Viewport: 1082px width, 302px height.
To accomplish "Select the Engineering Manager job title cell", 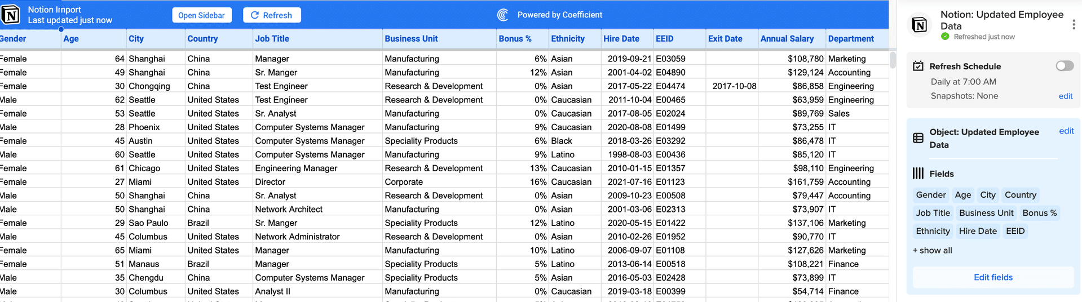I will pos(317,168).
